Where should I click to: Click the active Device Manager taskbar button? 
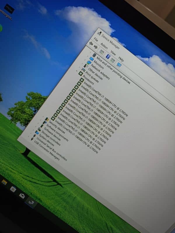pos(31,202)
